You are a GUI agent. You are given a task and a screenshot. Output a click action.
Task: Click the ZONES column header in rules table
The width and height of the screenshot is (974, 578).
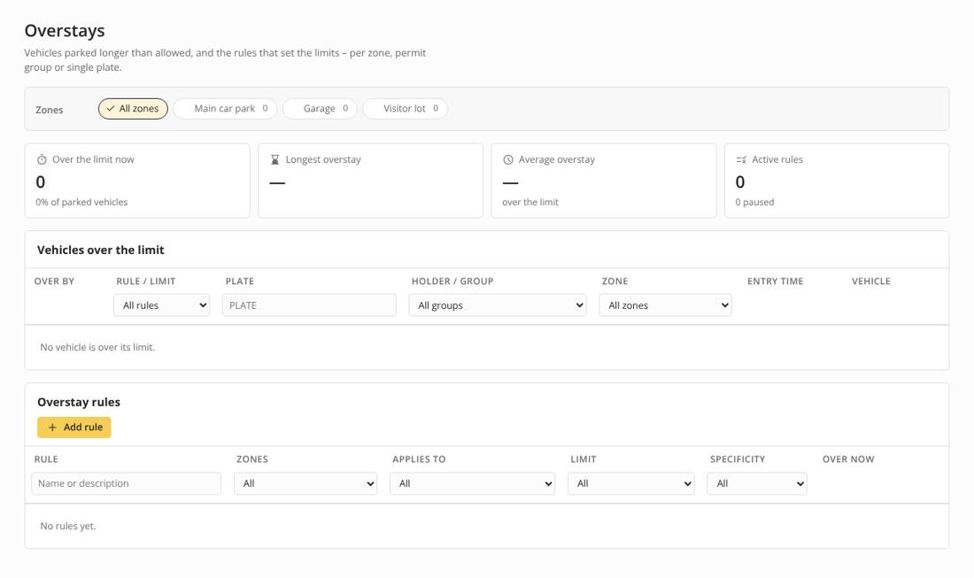pyautogui.click(x=252, y=459)
